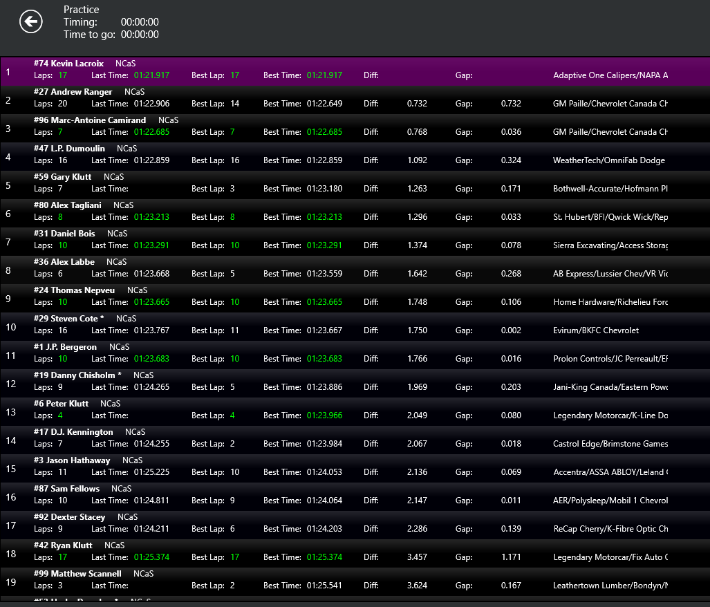Click gap value 0.002

[511, 330]
